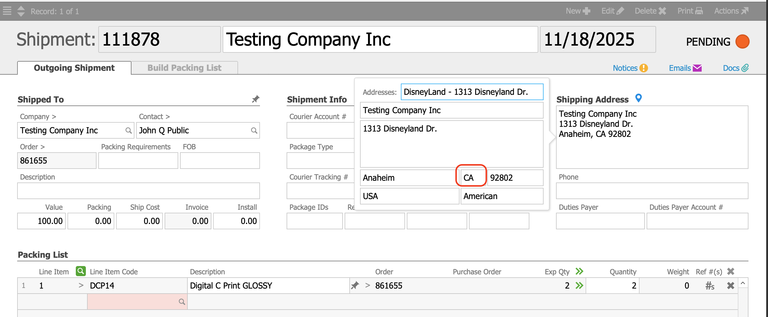Click the pin icon in Shipped To
Viewport: 768px width, 317px height.
click(x=256, y=99)
